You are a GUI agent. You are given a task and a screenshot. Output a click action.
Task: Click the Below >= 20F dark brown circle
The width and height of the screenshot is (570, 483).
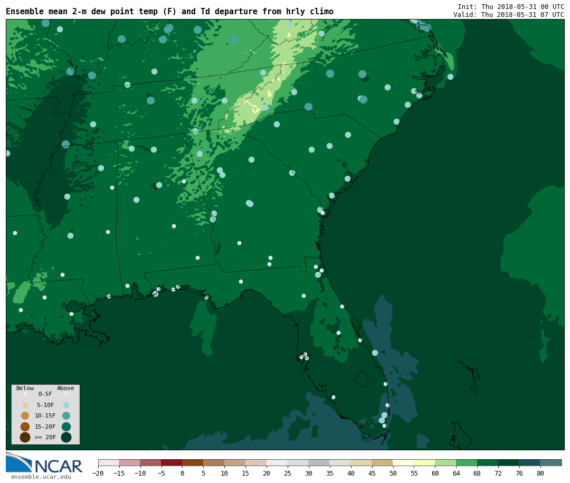[25, 437]
